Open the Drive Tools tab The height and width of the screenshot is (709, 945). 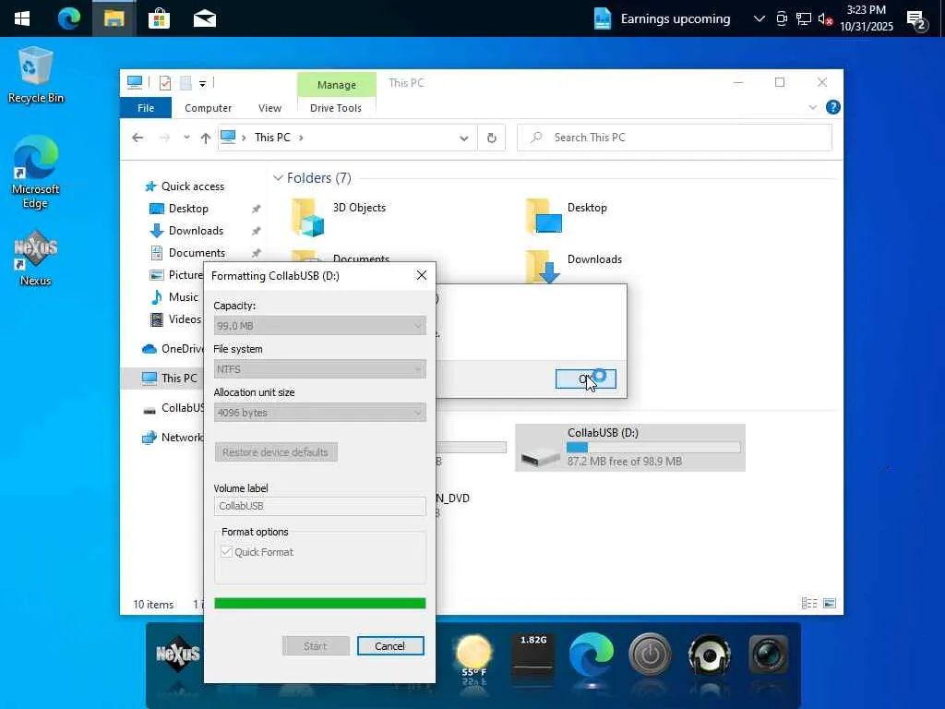[x=336, y=108]
